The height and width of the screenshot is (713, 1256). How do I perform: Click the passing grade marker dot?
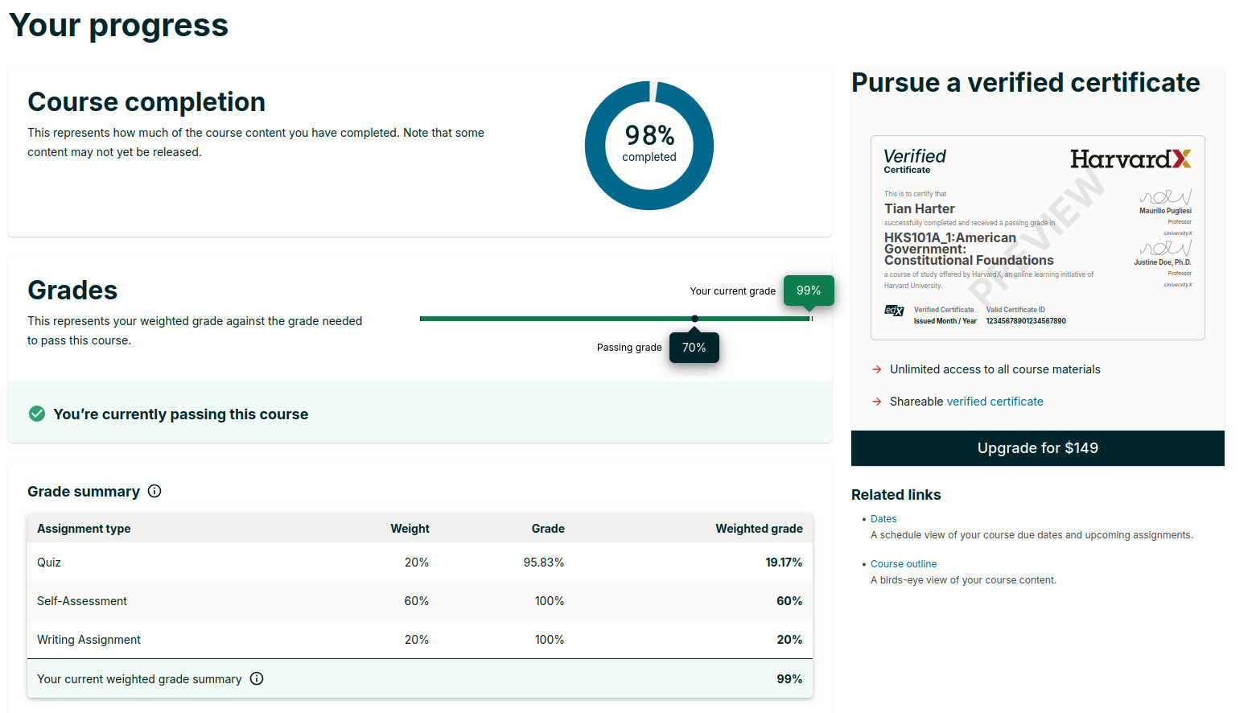click(695, 319)
